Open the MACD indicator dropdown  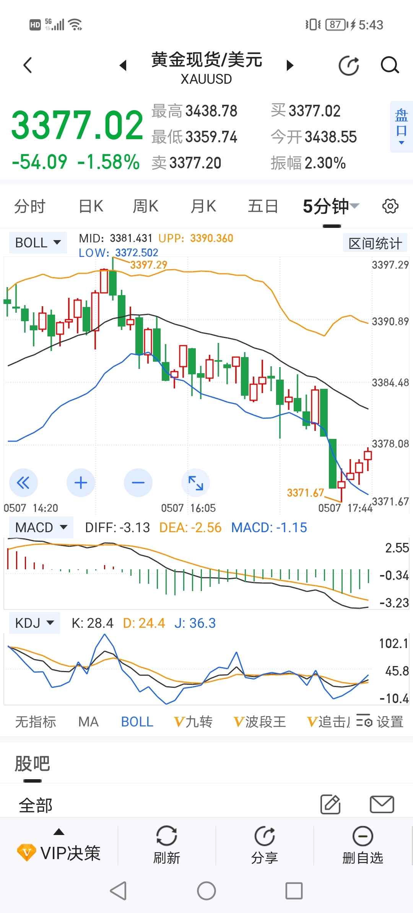coord(41,528)
